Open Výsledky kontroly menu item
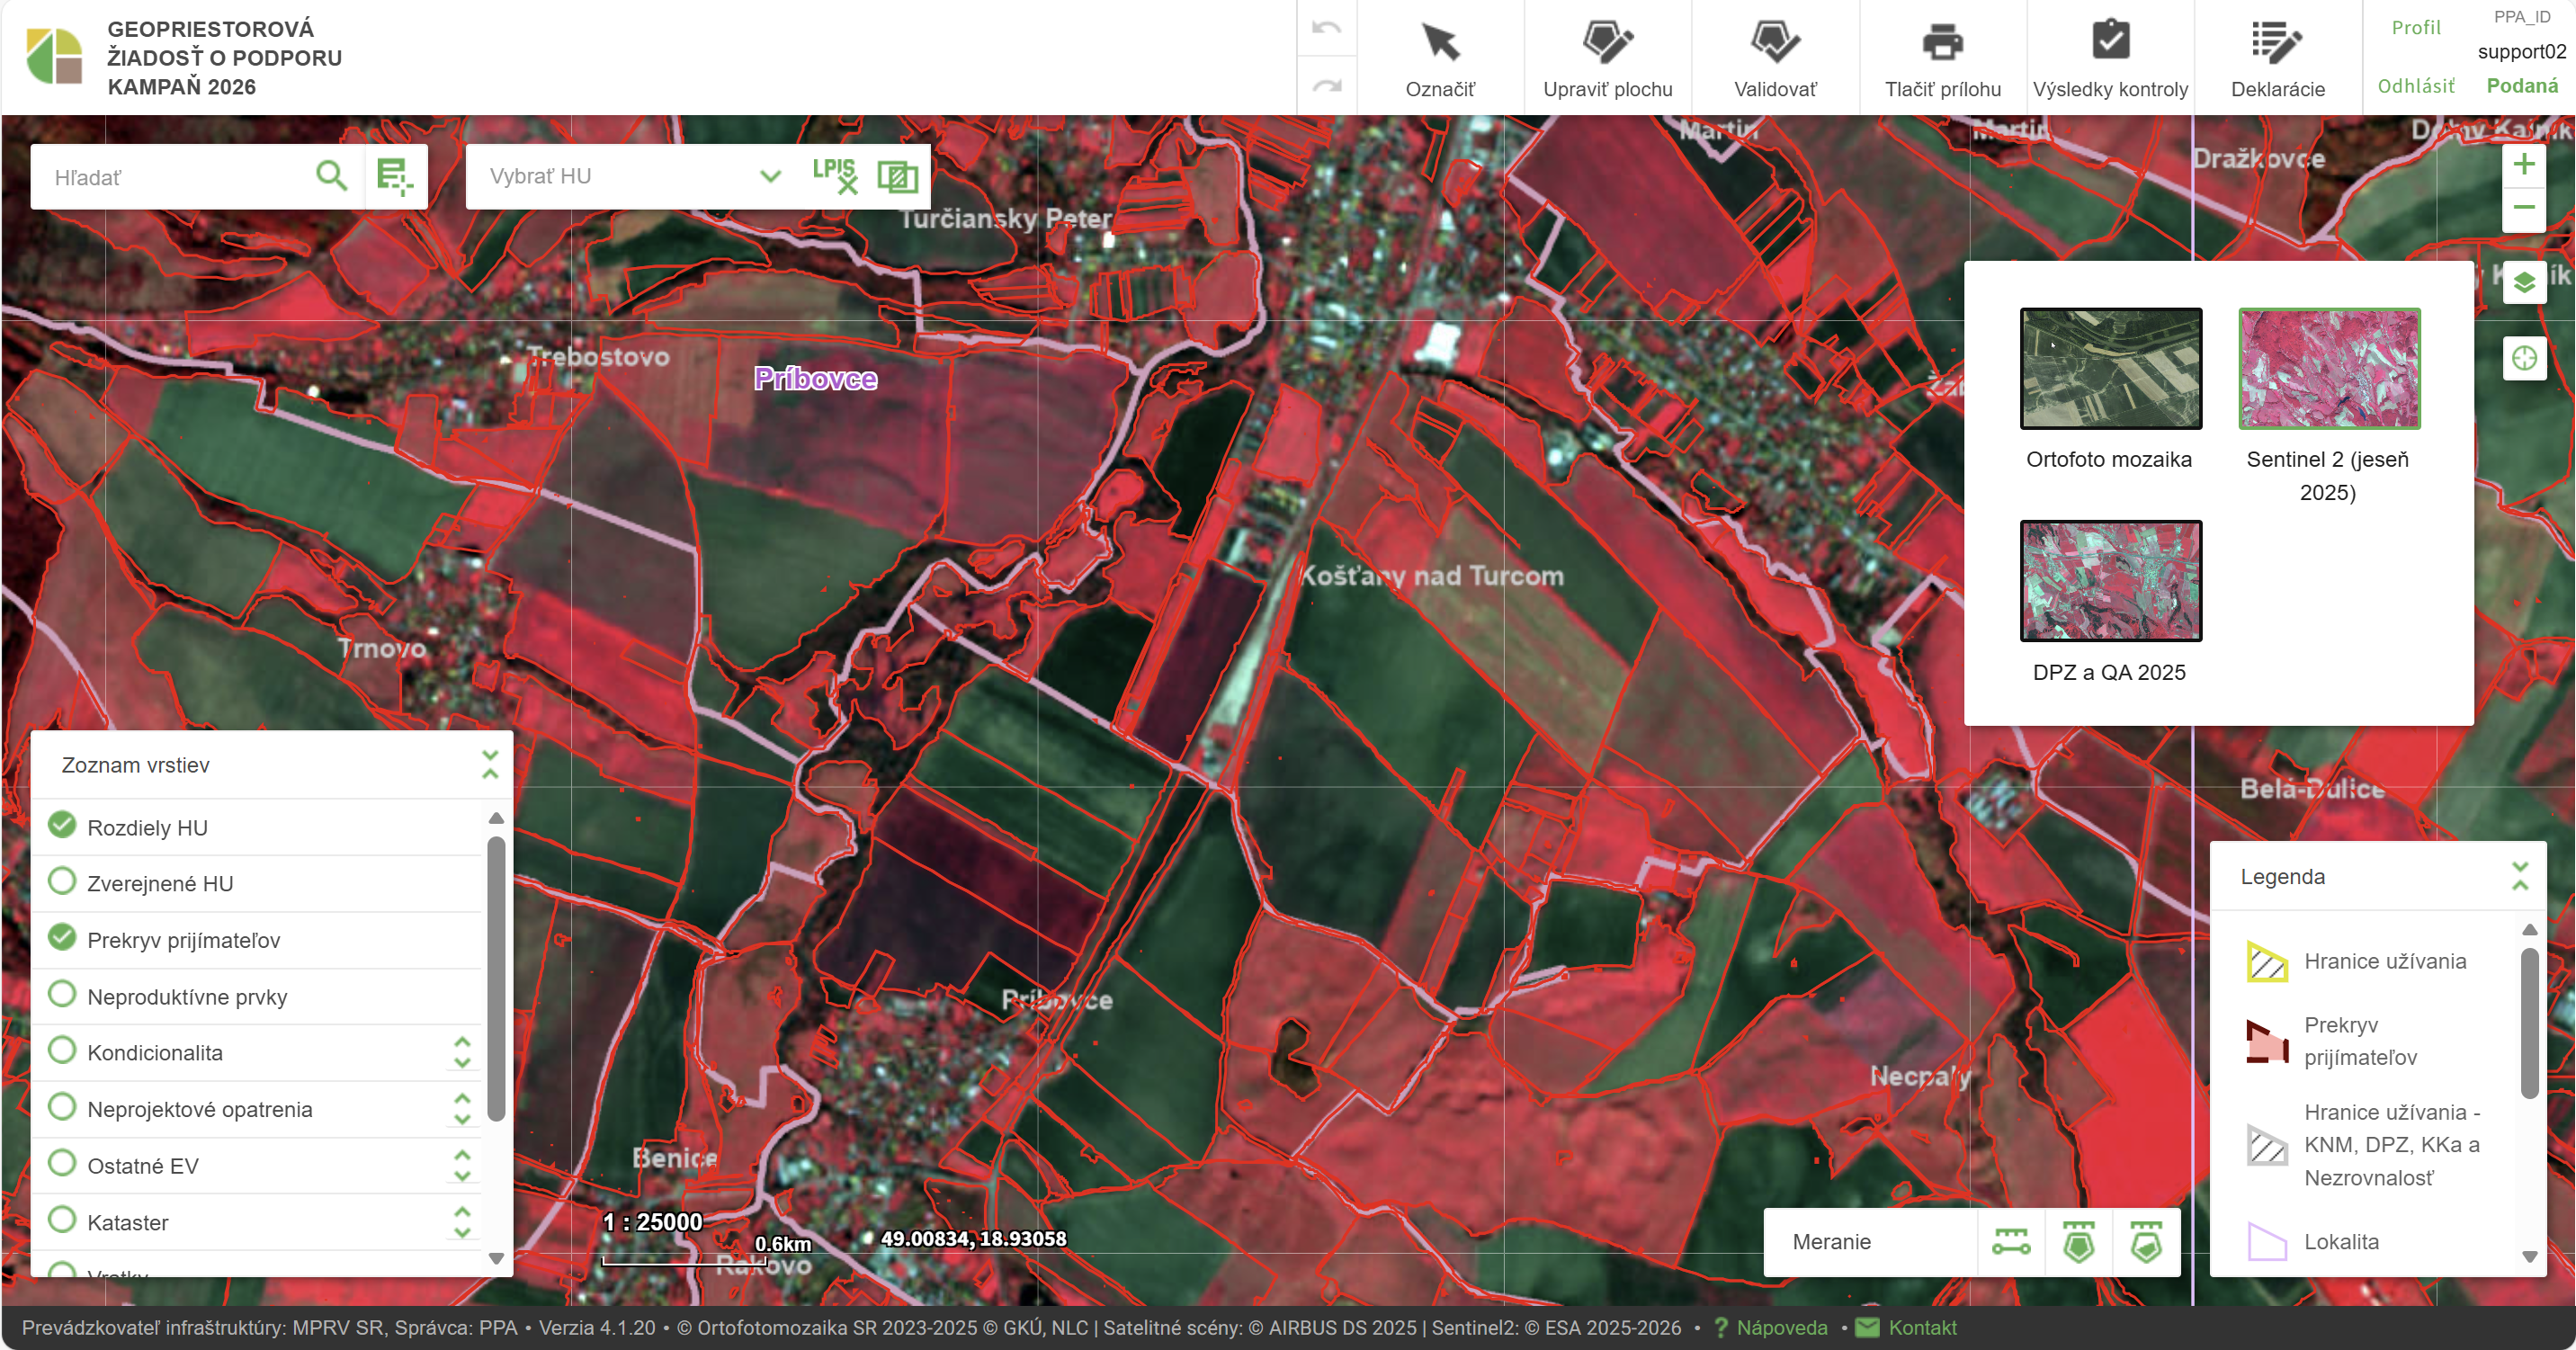 click(2110, 58)
